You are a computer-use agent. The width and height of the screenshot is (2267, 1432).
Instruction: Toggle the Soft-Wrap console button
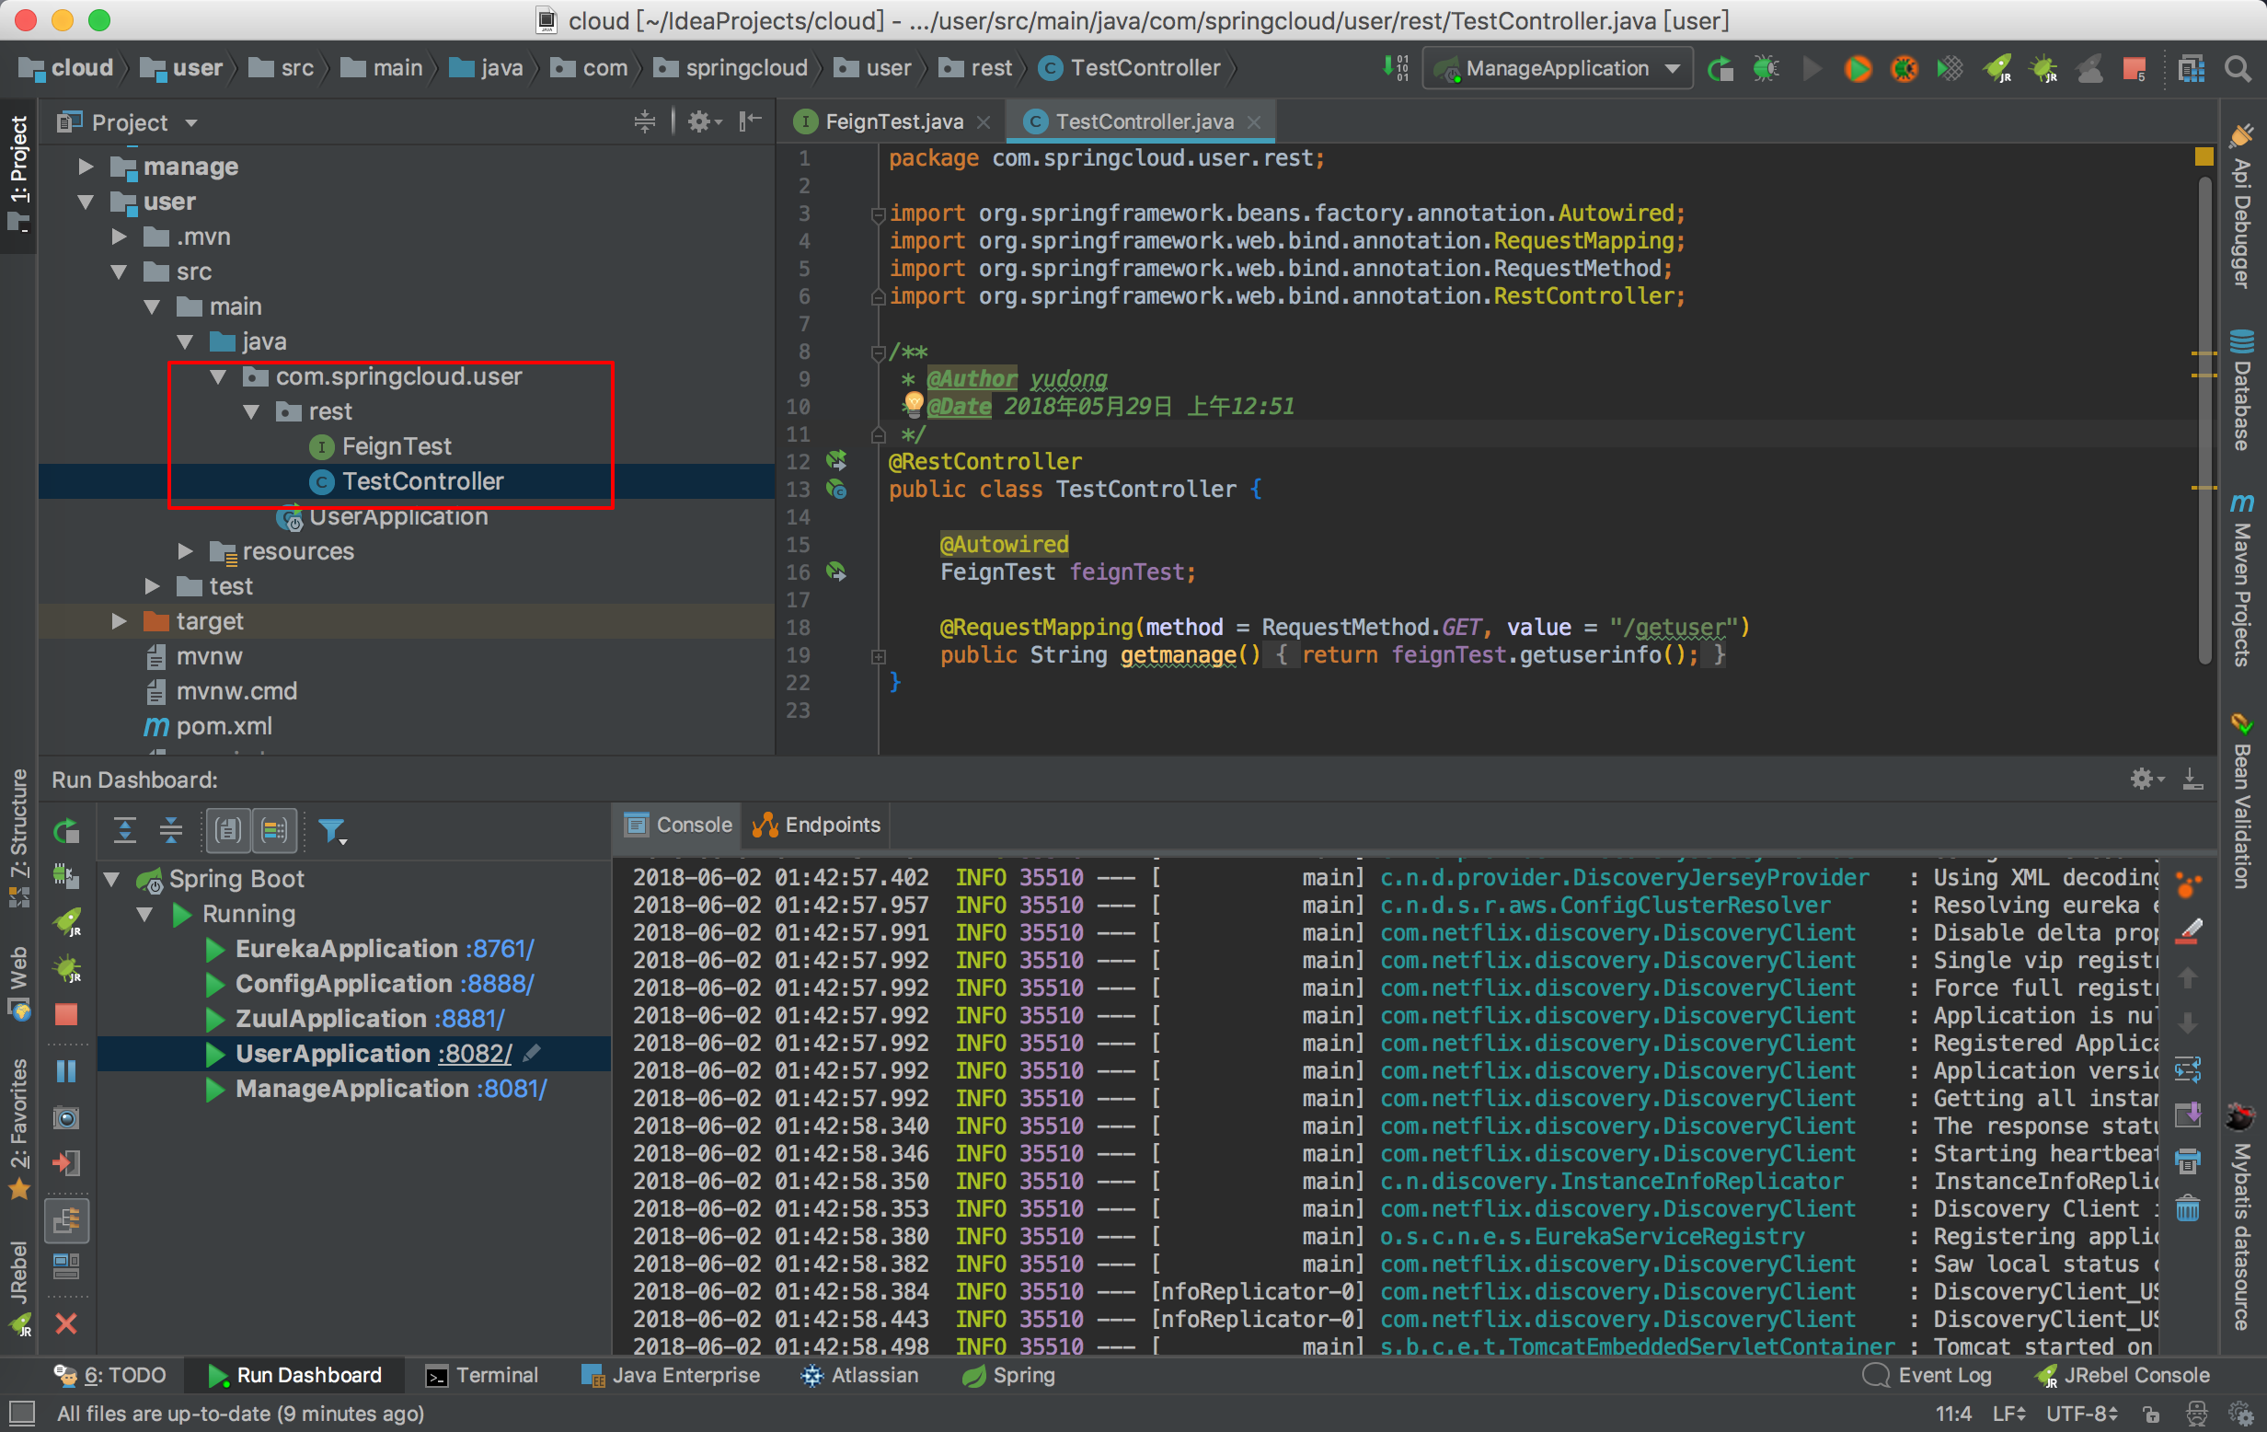click(2188, 1070)
